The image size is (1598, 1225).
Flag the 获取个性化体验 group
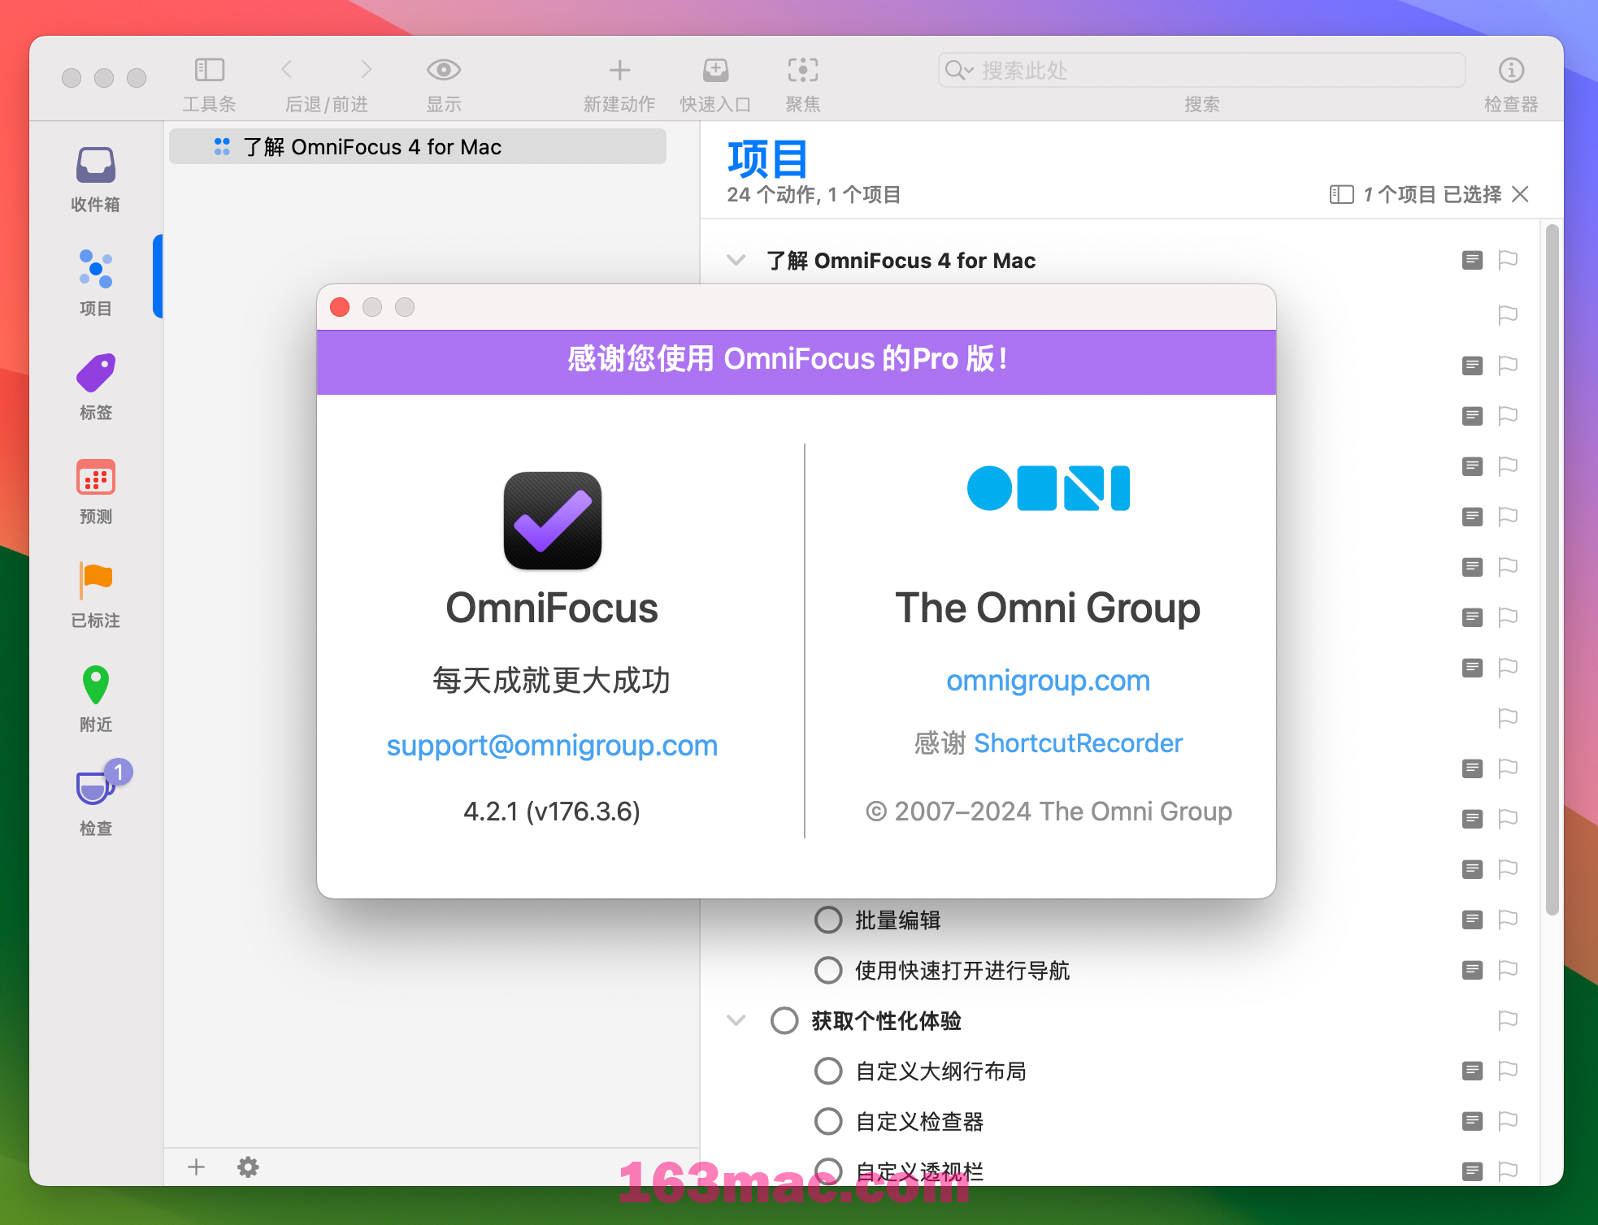coord(1508,1020)
